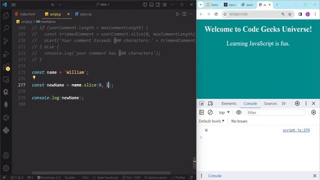This screenshot has height=180, width=320.
Task: Open a new Chrome tab
Action: tap(277, 4)
